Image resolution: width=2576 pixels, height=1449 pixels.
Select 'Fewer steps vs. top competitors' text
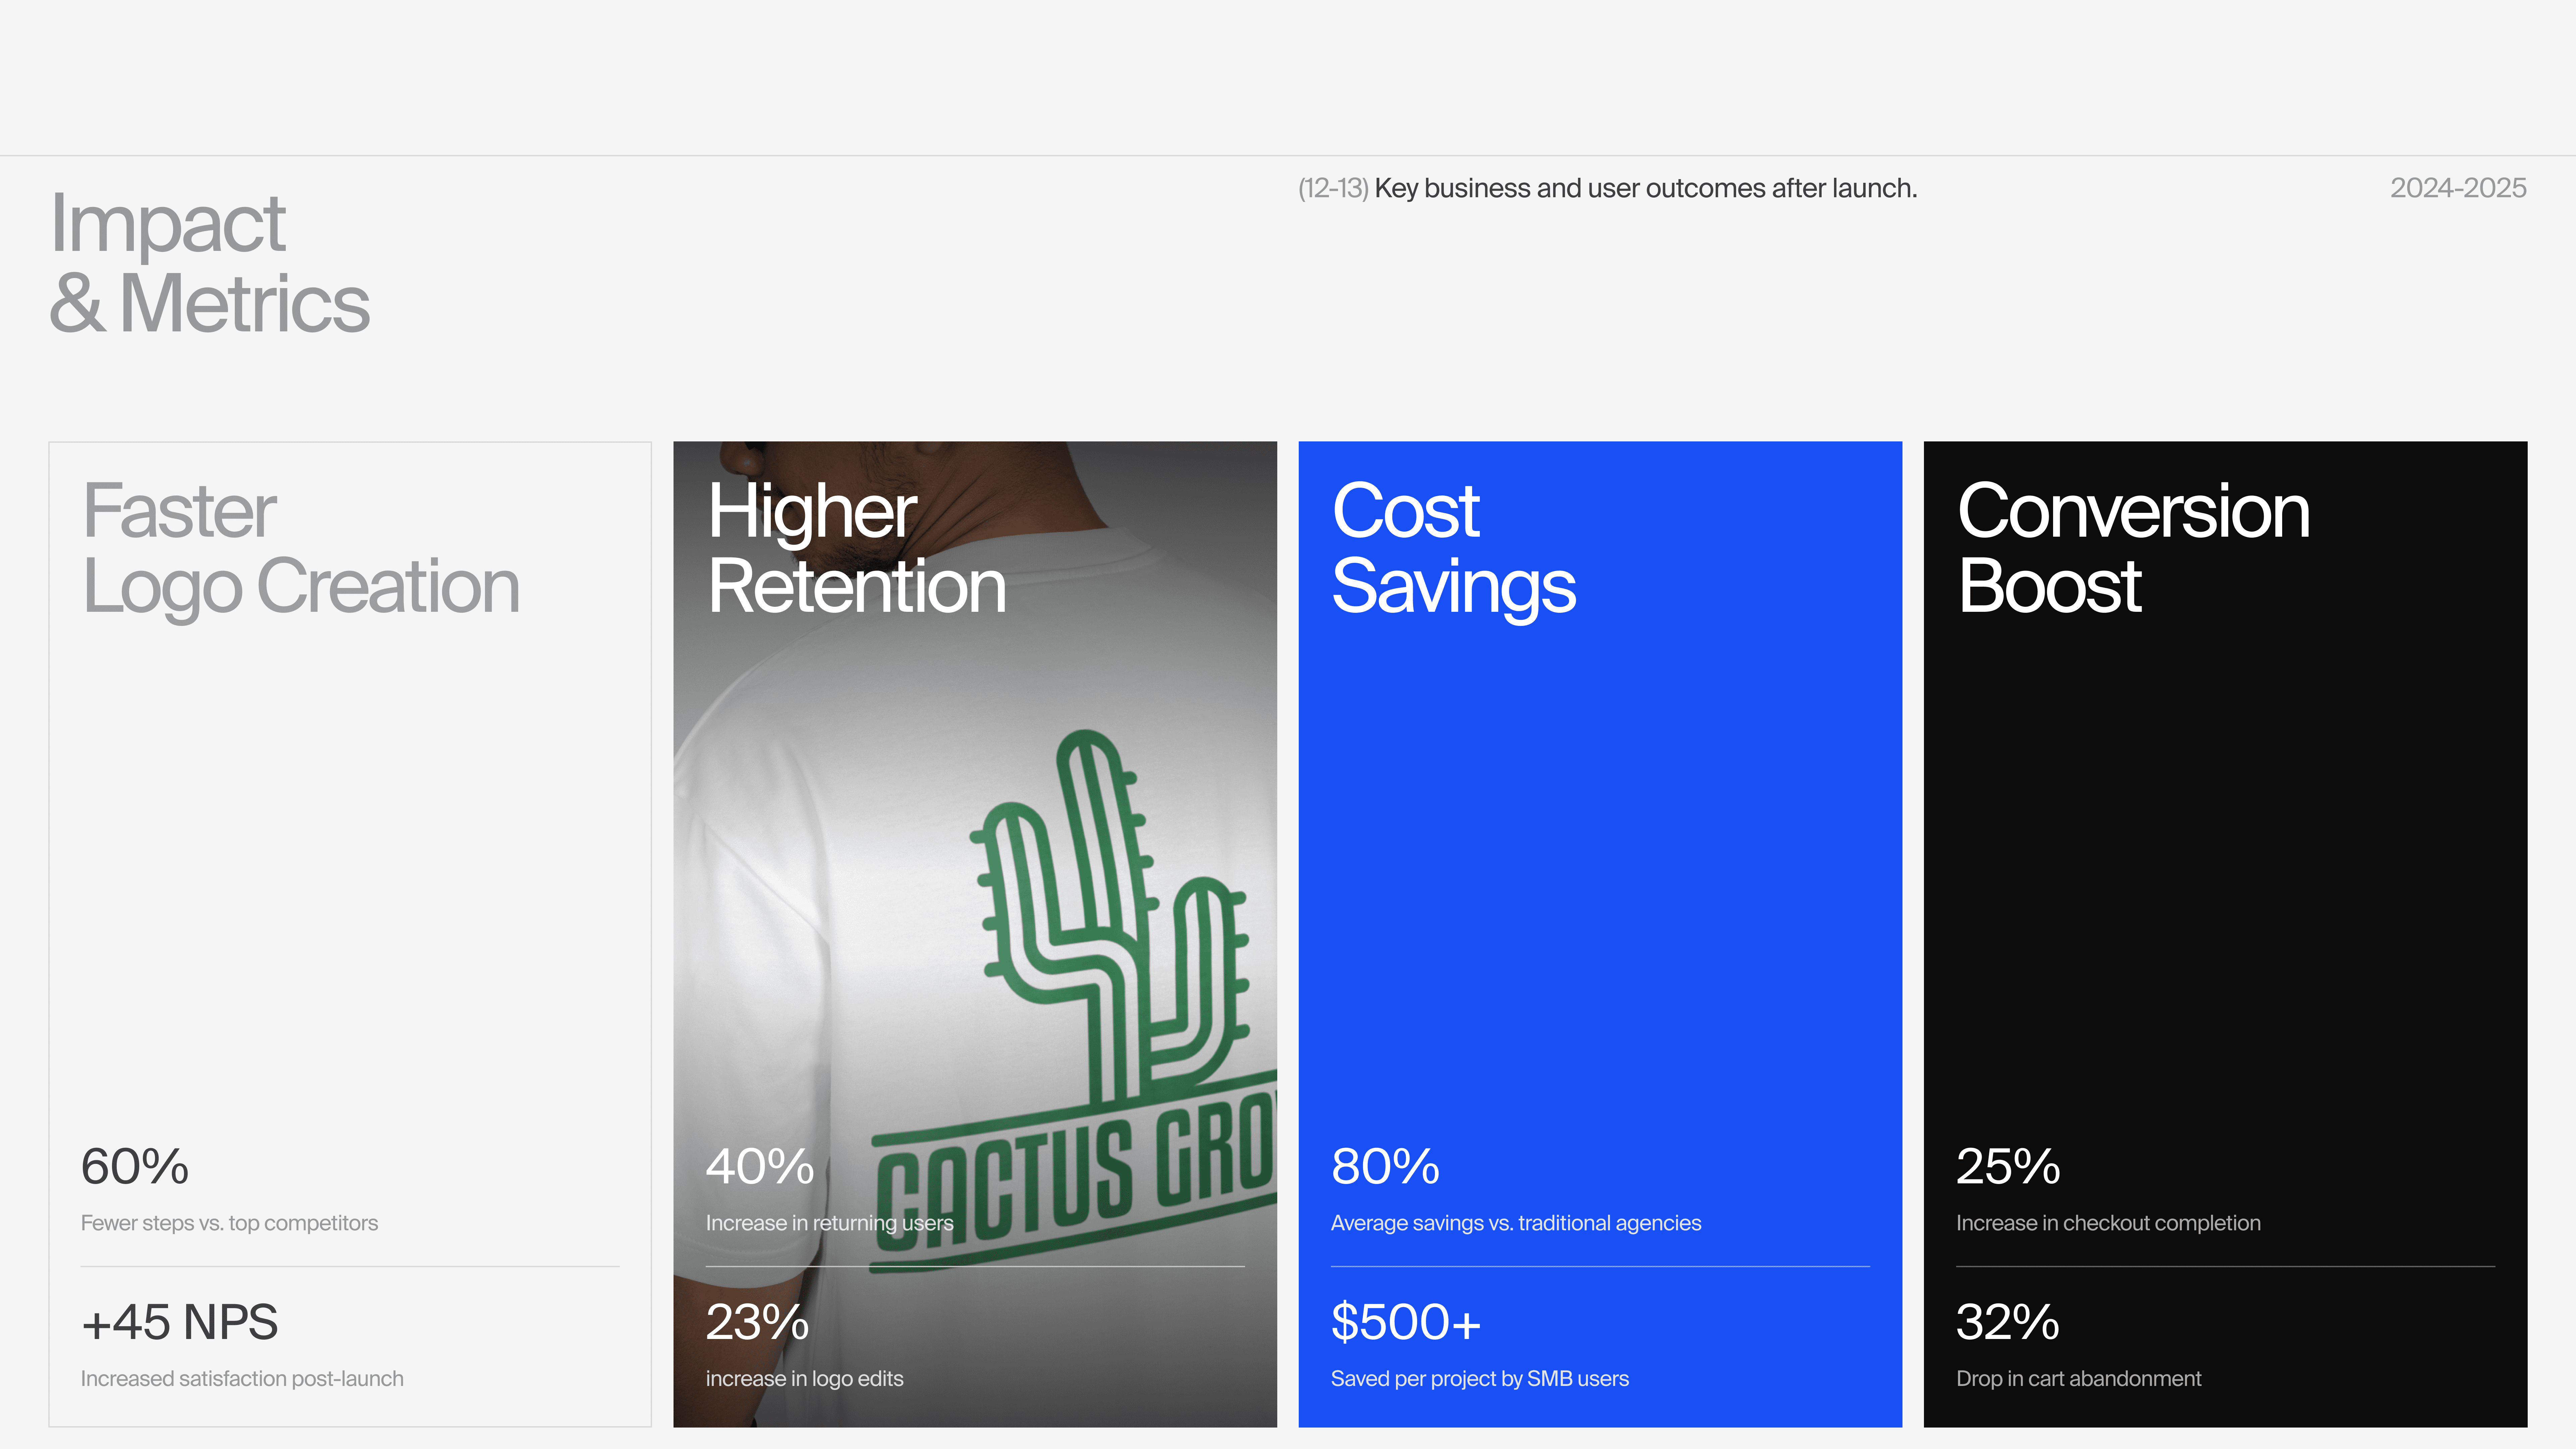229,1223
